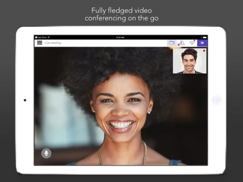The width and height of the screenshot is (243, 182).
Task: Open the hamburger menu
Action: coord(40,43)
